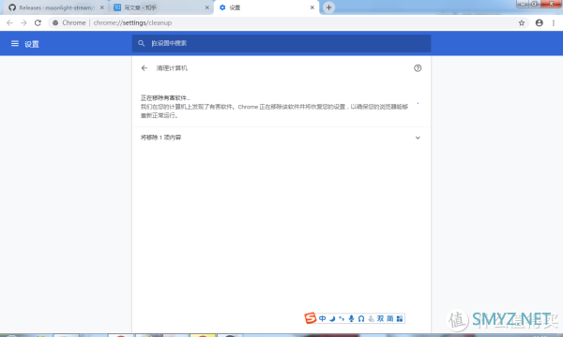This screenshot has width=563, height=337.
Task: Focus the 在设置中搜索 search field
Action: (281, 43)
